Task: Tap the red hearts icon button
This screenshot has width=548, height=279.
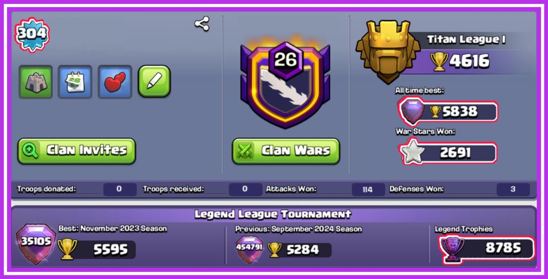Action: click(x=115, y=82)
